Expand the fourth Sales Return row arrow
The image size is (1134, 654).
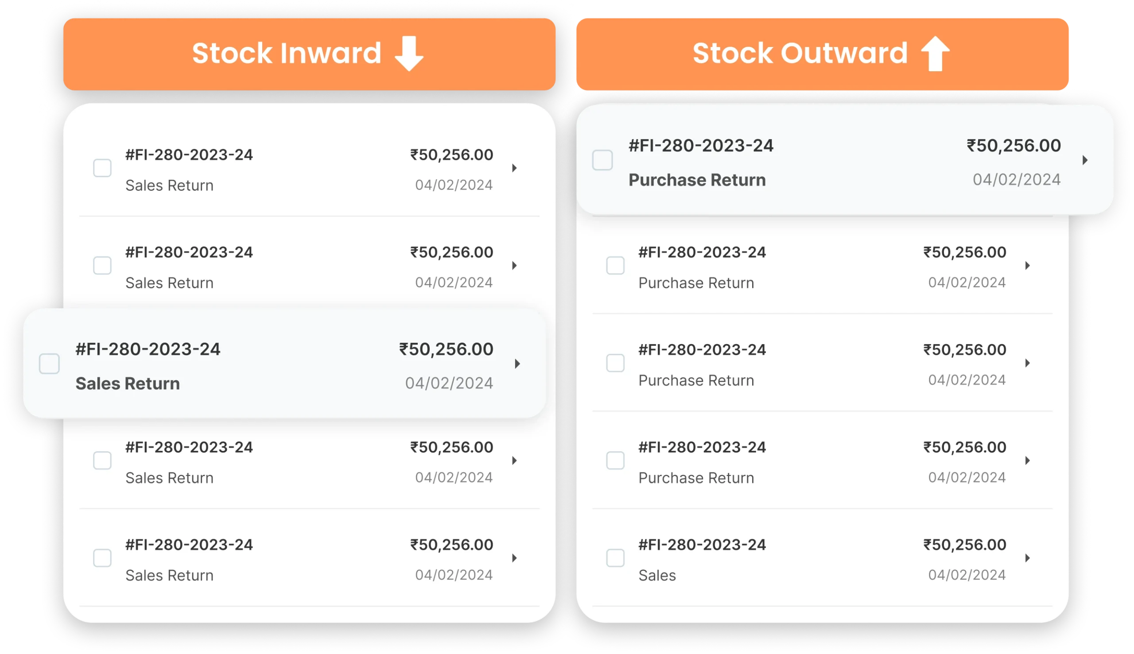tap(514, 460)
